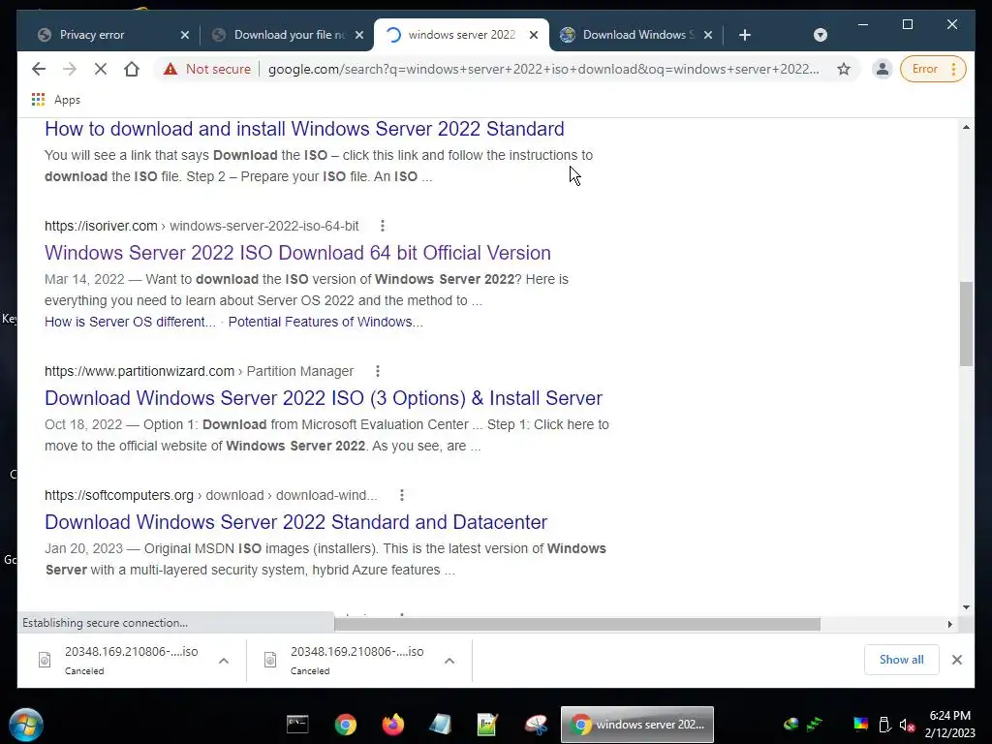Image resolution: width=992 pixels, height=744 pixels.
Task: Switch to Download your file tab
Action: [x=290, y=35]
